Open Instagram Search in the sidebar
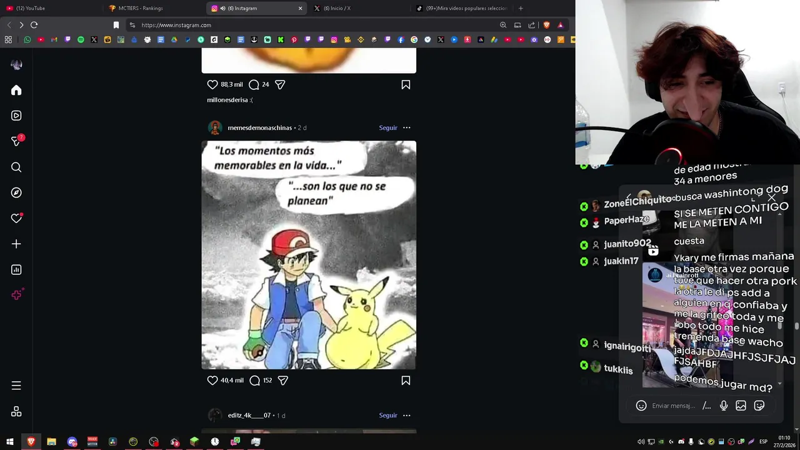 coord(16,167)
